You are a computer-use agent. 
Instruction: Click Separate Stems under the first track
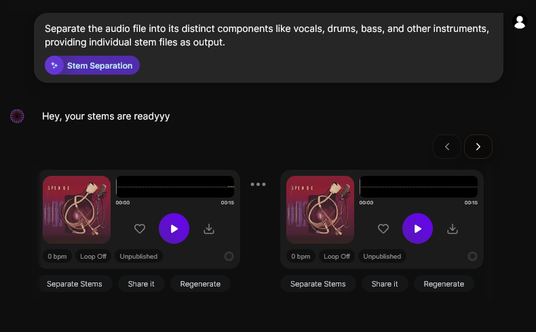pos(75,284)
